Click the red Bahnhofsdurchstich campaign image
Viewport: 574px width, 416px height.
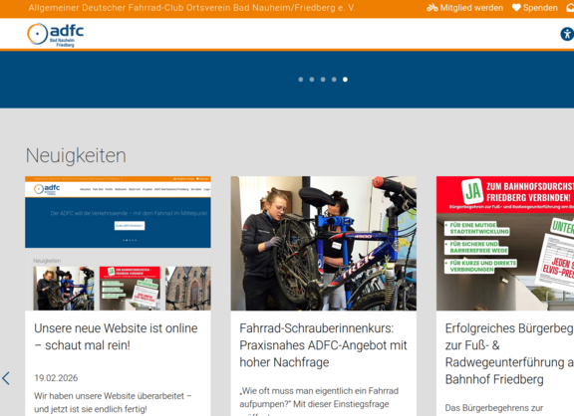(505, 244)
